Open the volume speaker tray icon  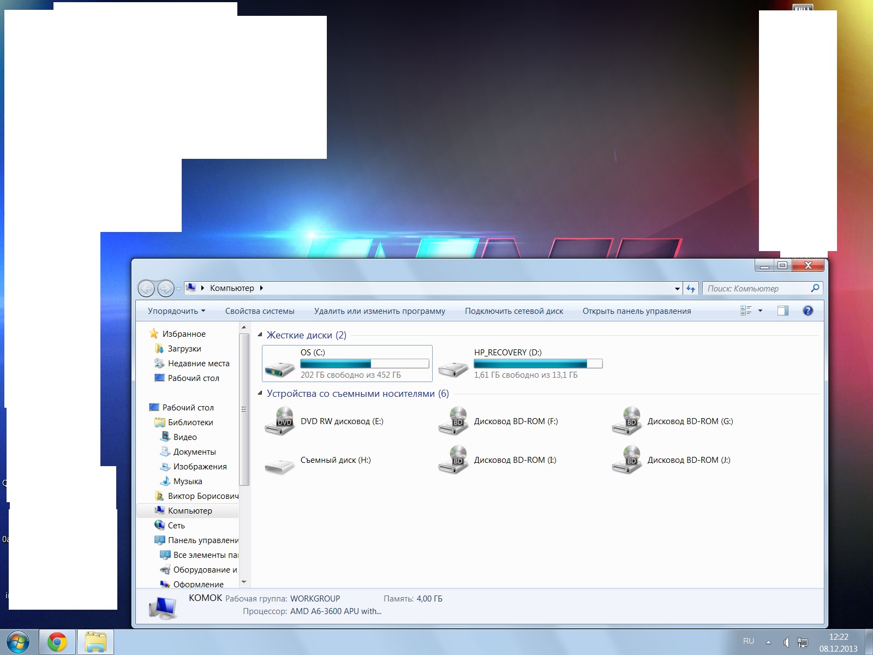pyautogui.click(x=786, y=642)
